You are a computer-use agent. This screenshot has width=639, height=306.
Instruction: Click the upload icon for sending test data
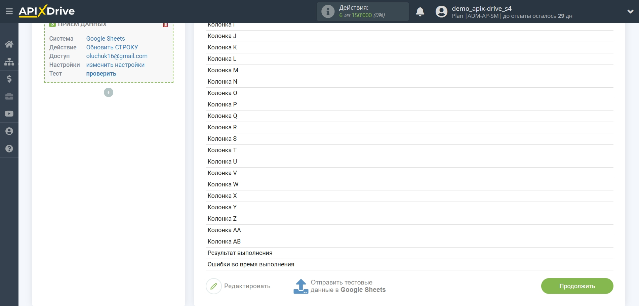tap(300, 286)
